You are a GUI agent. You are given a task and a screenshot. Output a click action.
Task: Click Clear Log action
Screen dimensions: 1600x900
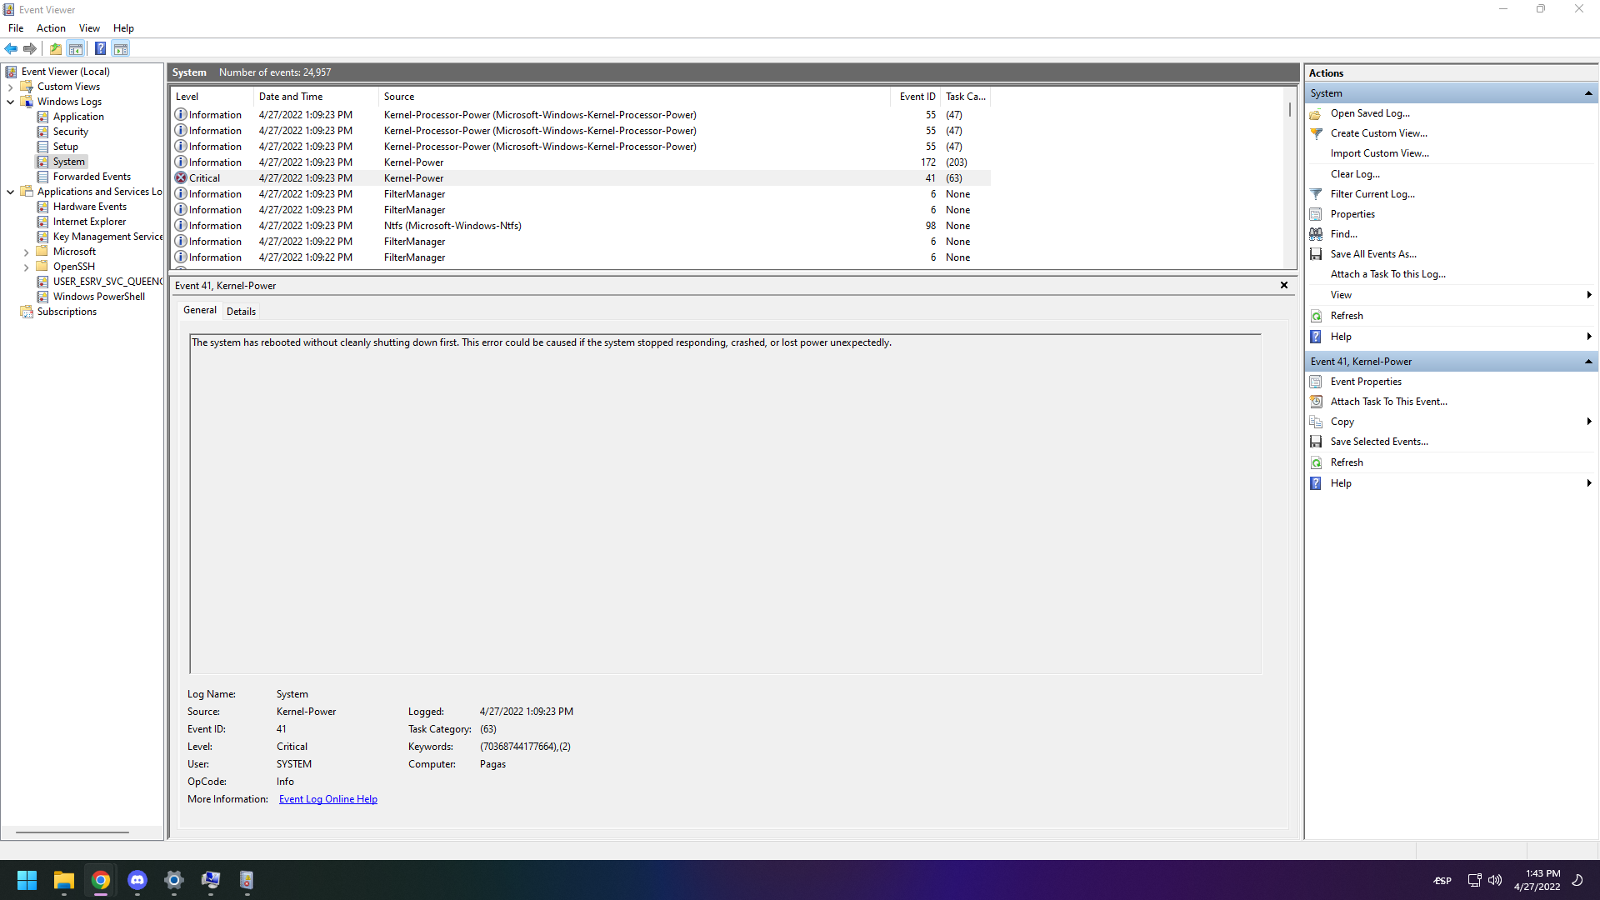[x=1354, y=174]
